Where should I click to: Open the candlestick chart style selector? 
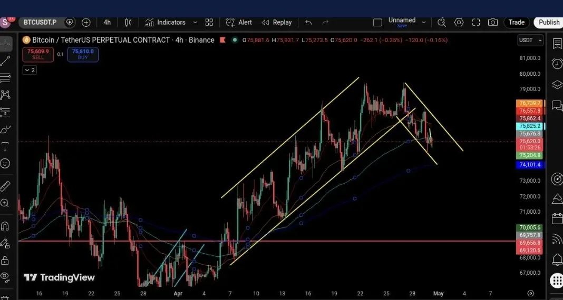[x=128, y=23]
